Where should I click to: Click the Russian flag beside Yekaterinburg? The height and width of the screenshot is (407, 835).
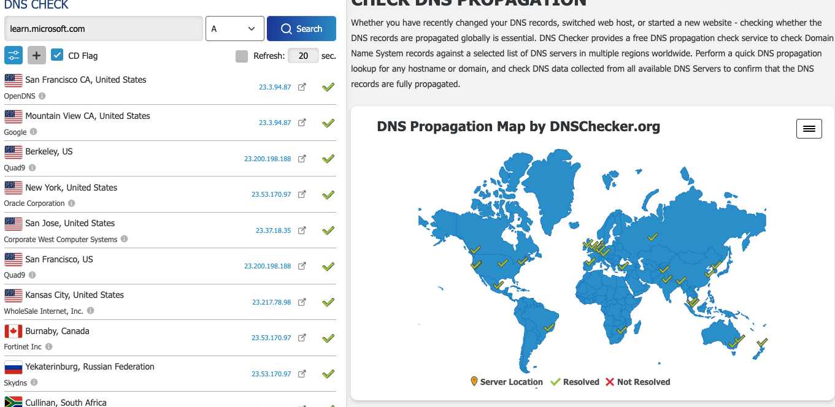point(13,367)
